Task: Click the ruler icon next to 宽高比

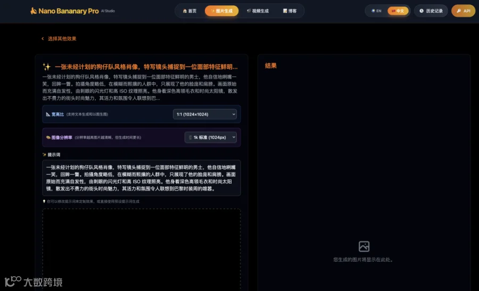Action: (48, 114)
